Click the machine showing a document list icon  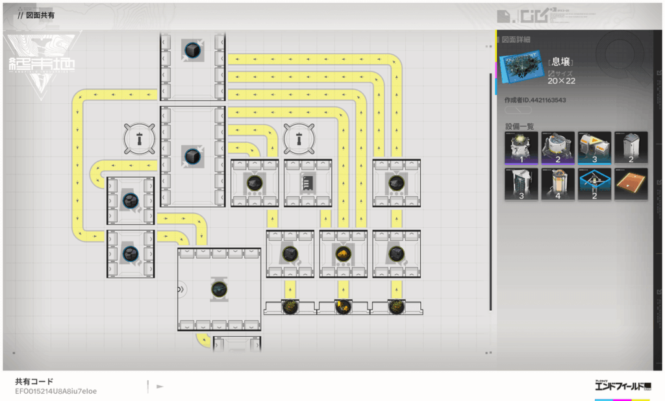[x=308, y=183]
